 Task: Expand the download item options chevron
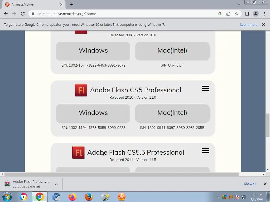pyautogui.click(x=56, y=184)
